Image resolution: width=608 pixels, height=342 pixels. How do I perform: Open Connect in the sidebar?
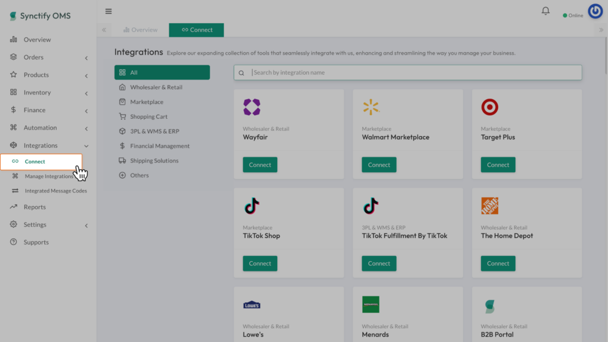pos(41,161)
